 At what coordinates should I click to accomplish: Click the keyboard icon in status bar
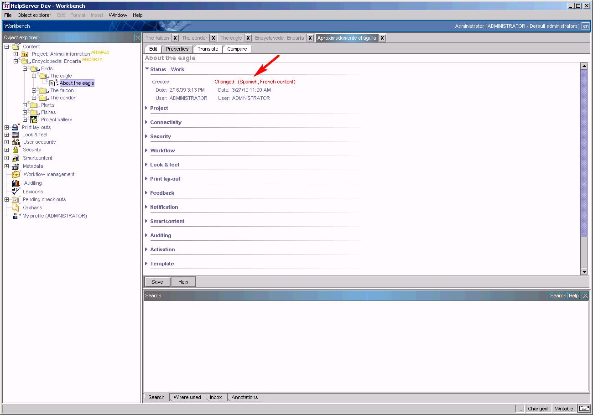tap(584, 408)
